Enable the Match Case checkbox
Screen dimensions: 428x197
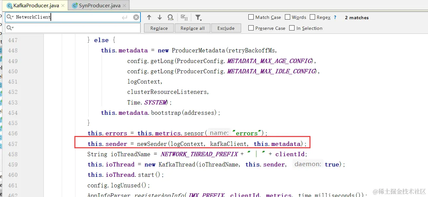coord(251,17)
